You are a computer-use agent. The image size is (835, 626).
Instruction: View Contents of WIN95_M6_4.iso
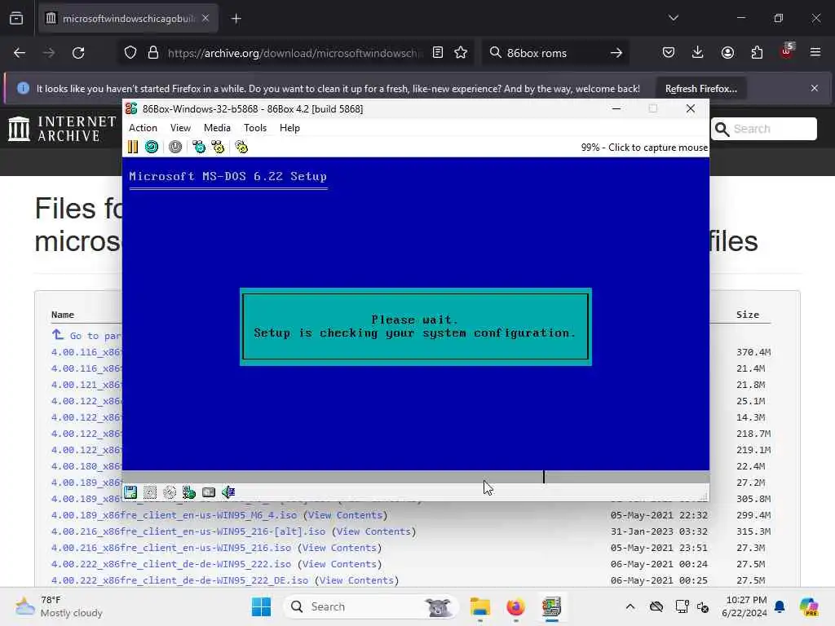tap(345, 515)
